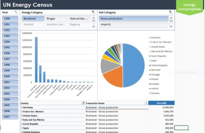Click the Country column header
Screen dimensions: 205x133
24,103
